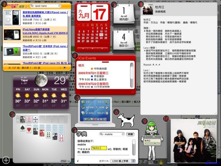Click the large band album artwork widget
221x166 pixels.
193,141
